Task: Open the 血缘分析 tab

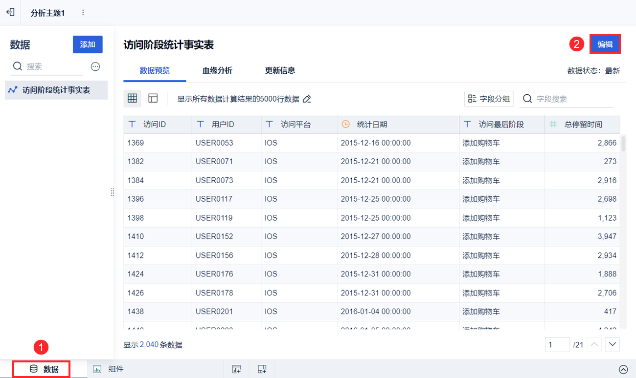Action: click(217, 71)
